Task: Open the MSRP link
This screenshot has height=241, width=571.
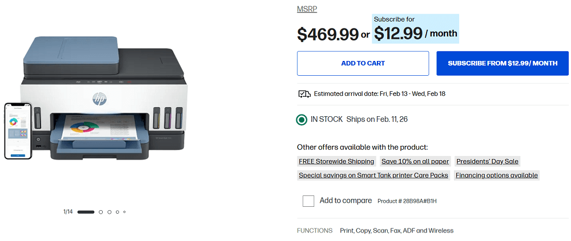Action: (307, 9)
